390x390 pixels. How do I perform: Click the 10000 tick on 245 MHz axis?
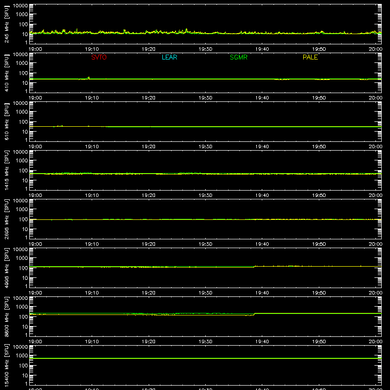pyautogui.click(x=20, y=6)
